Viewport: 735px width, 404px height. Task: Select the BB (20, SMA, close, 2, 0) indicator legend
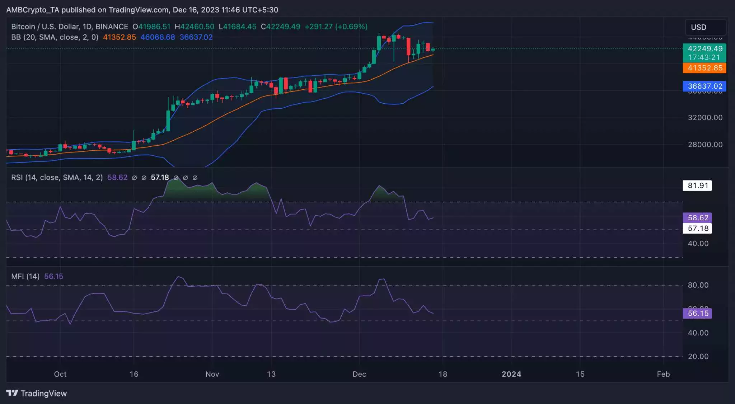pos(55,37)
